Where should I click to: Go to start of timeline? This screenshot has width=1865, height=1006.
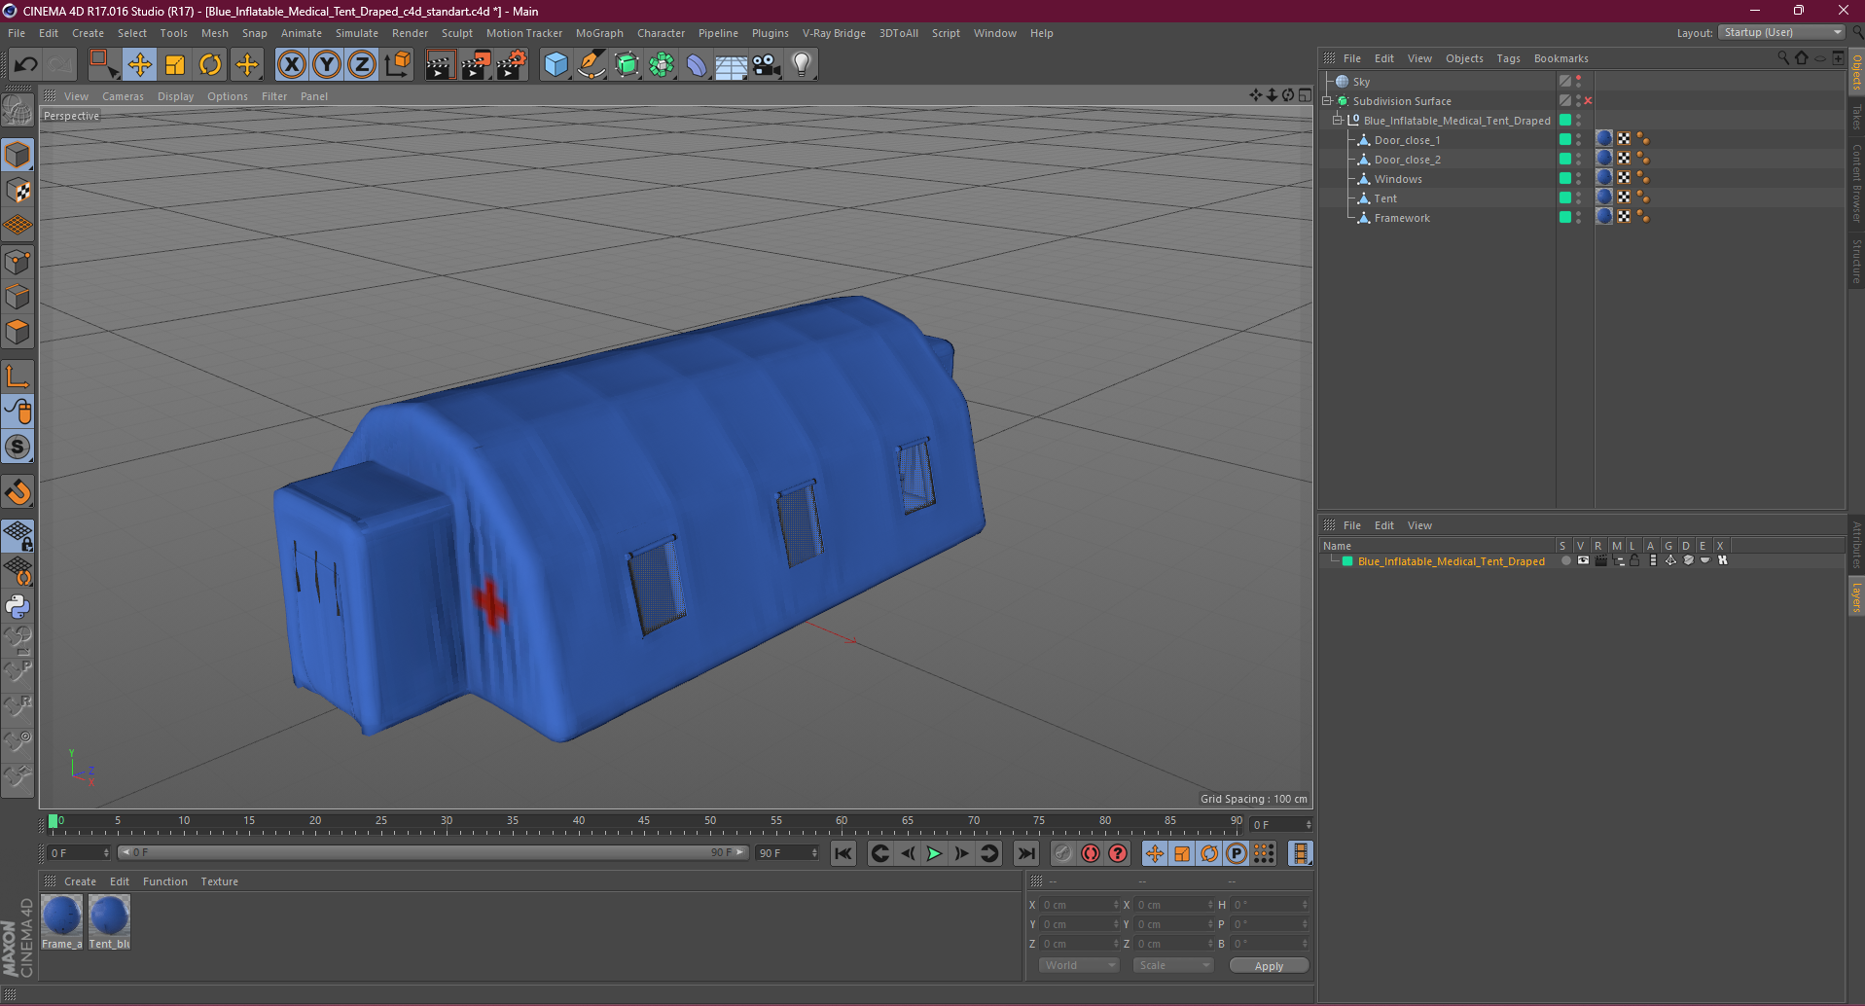[x=843, y=853]
